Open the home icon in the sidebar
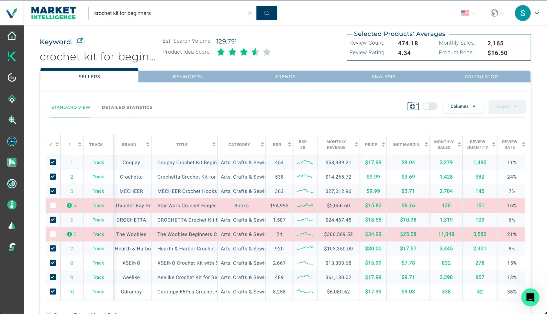Image resolution: width=547 pixels, height=314 pixels. [12, 36]
